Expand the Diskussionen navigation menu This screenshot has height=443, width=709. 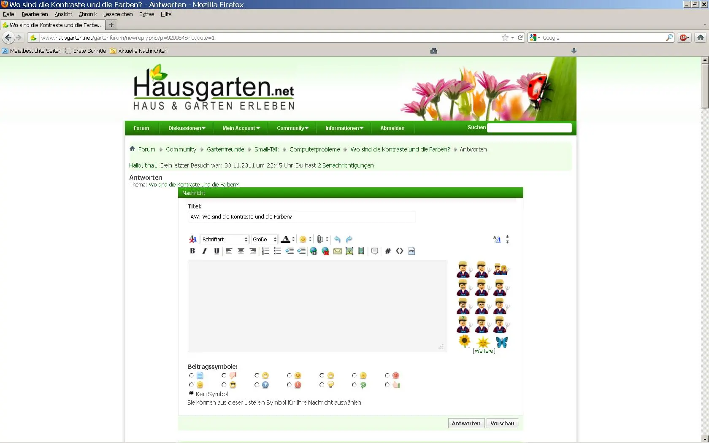tap(187, 128)
